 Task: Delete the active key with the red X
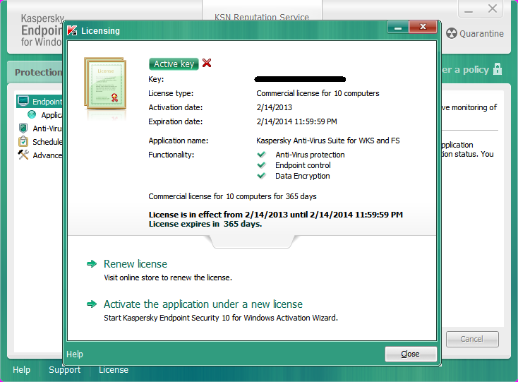207,63
